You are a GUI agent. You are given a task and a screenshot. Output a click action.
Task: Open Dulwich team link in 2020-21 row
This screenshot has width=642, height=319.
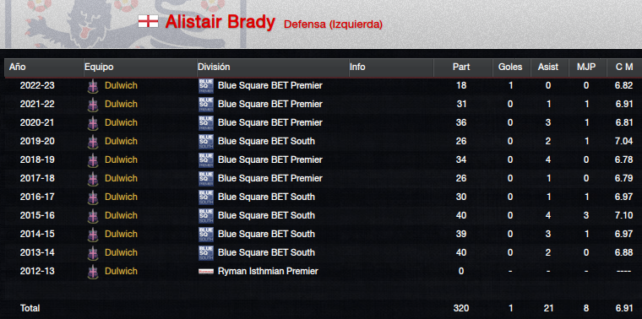coord(121,122)
